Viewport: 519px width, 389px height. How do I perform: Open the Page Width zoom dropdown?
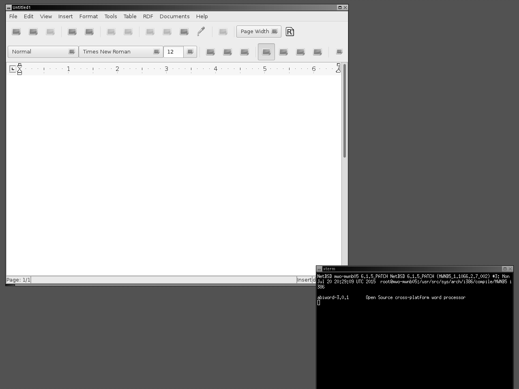click(x=259, y=32)
